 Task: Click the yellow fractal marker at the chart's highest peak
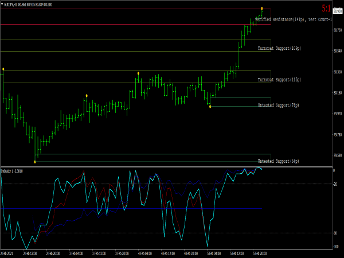pos(262,8)
